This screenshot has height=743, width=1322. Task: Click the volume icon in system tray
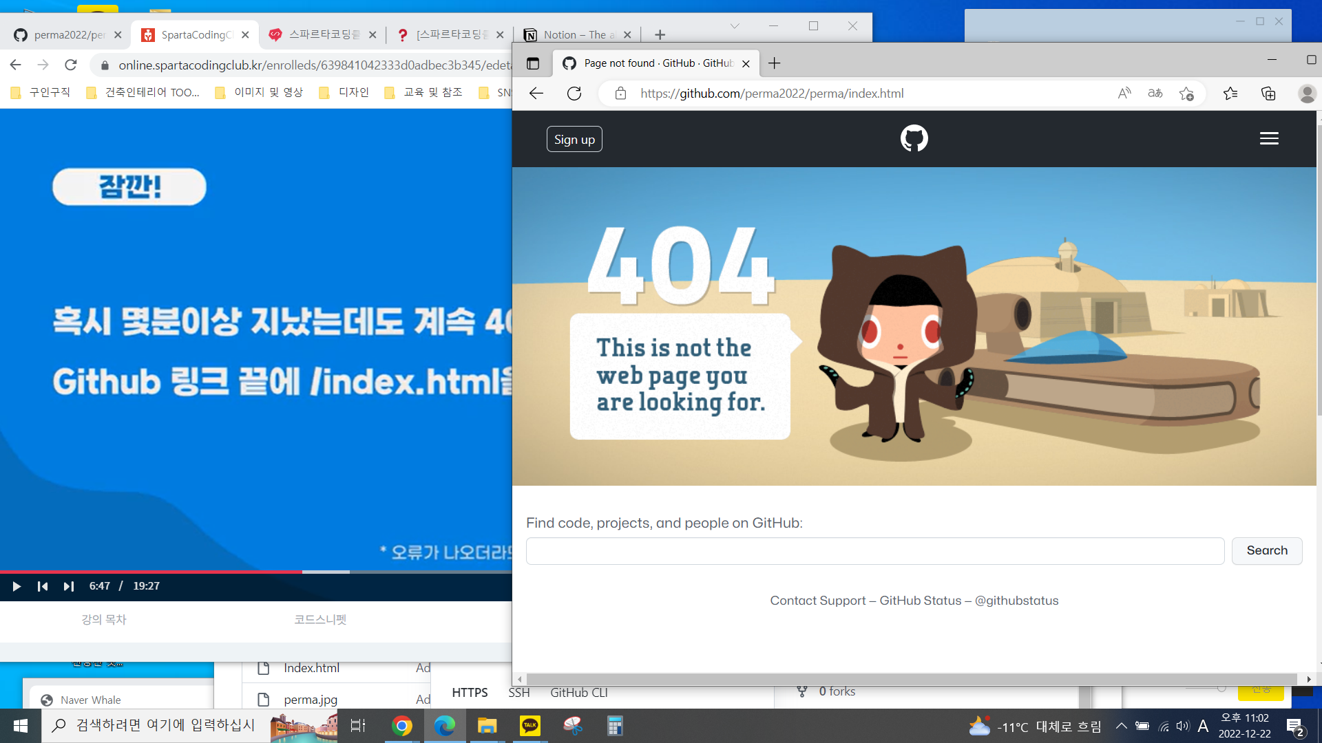1183,726
